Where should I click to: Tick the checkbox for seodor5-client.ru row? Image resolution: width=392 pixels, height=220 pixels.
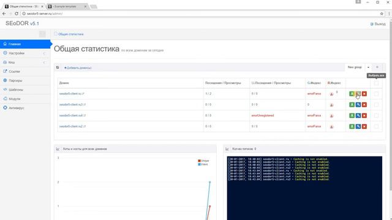376,94
